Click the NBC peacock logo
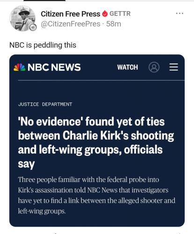Image resolution: width=194 pixels, height=234 pixels. click(x=20, y=67)
